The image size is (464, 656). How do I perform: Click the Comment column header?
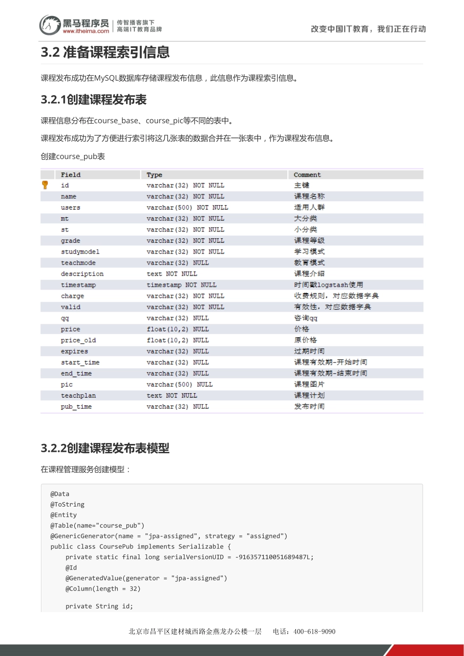(x=306, y=174)
